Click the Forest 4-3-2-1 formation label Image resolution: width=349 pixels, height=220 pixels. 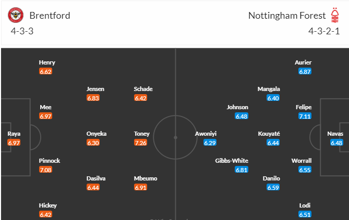[x=324, y=31]
